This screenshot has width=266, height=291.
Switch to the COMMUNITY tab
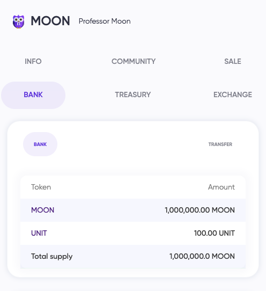[134, 61]
